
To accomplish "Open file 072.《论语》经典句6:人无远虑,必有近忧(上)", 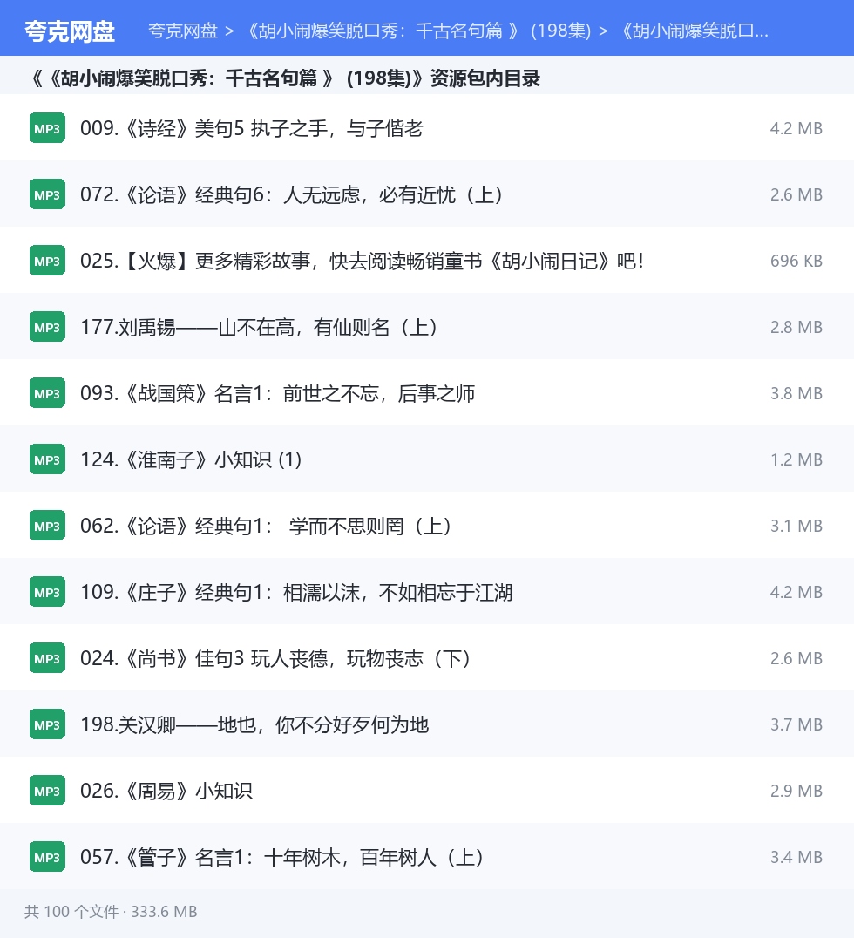I will point(292,194).
